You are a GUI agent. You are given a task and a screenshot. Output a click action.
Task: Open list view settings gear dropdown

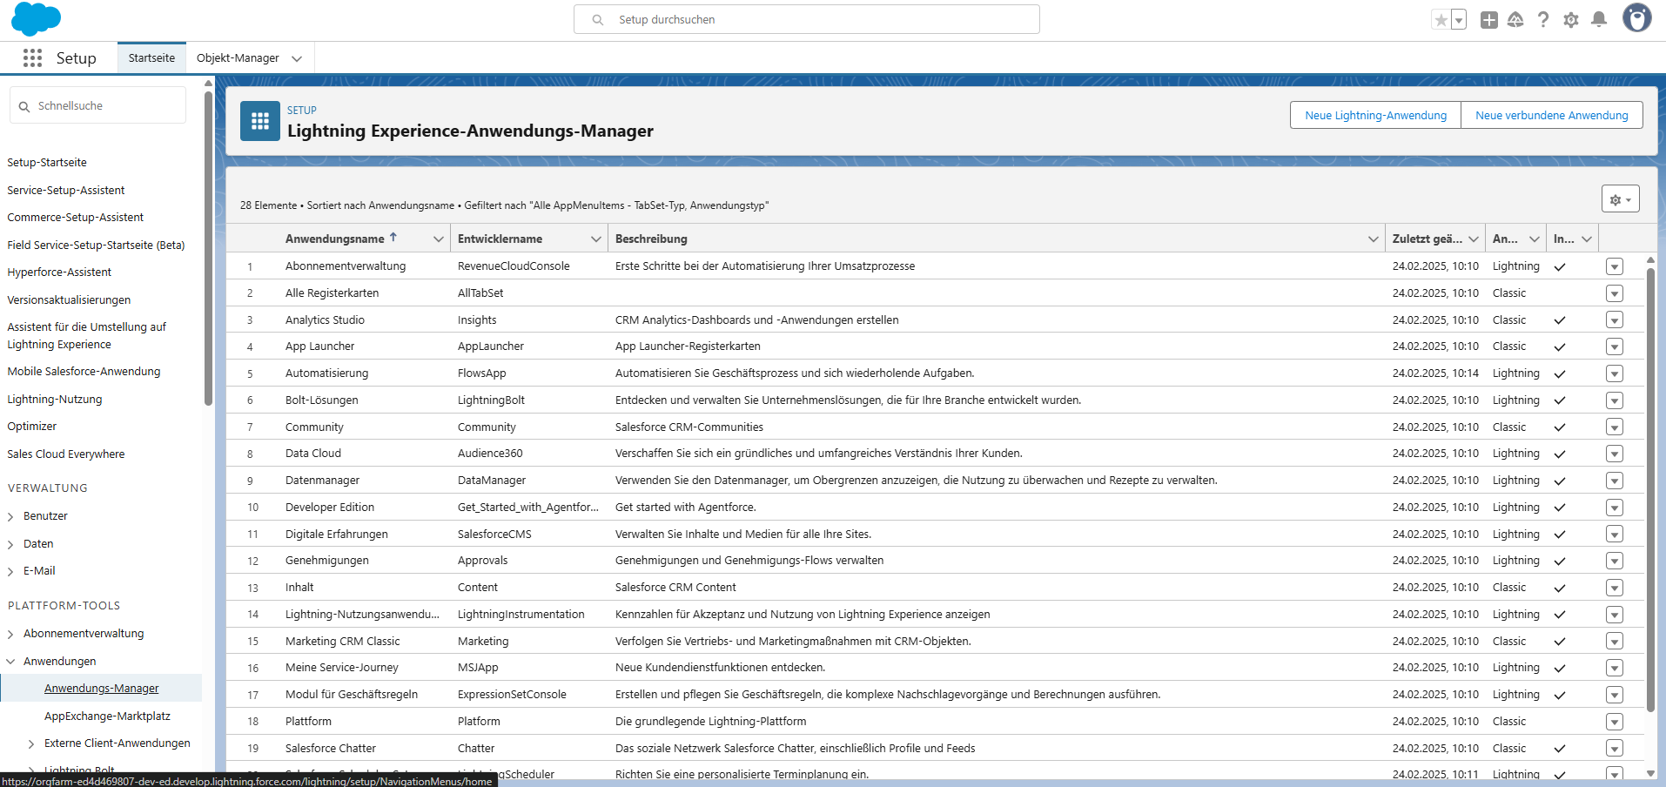(1620, 199)
